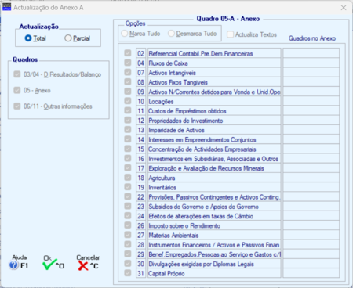Toggle checkbox for row 04 Fluxos de Caixa
Image resolution: width=353 pixels, height=288 pixels.
point(128,63)
